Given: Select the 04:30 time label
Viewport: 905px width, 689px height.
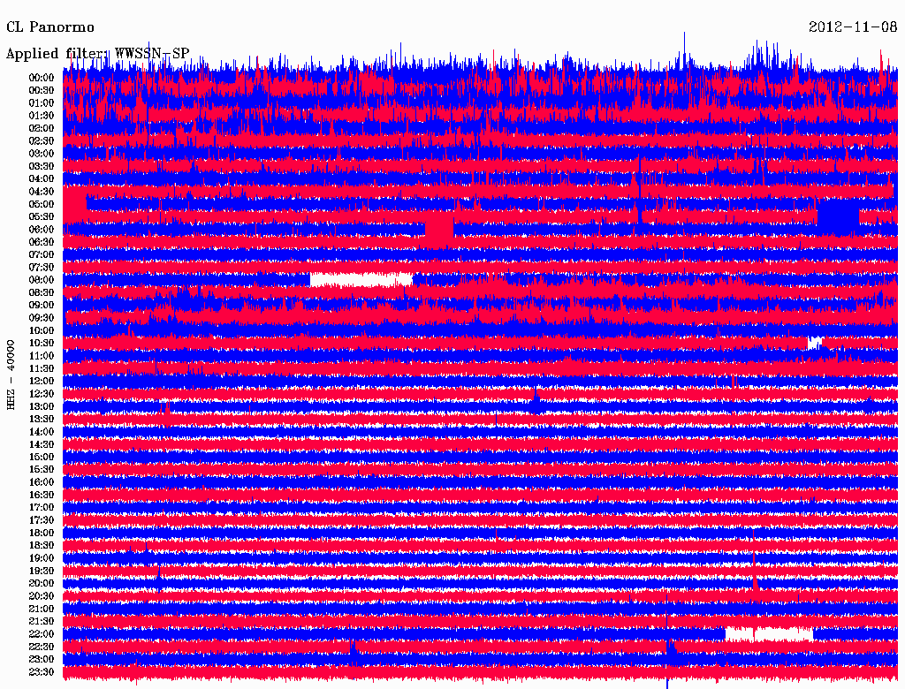Looking at the screenshot, I should click(42, 192).
